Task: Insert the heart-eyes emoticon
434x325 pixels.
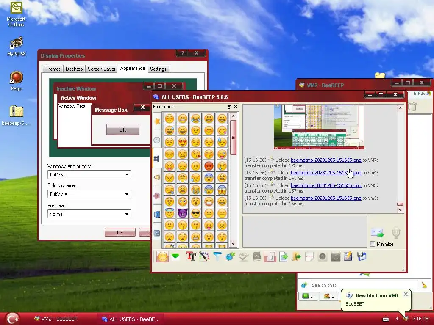Action: tap(182, 142)
